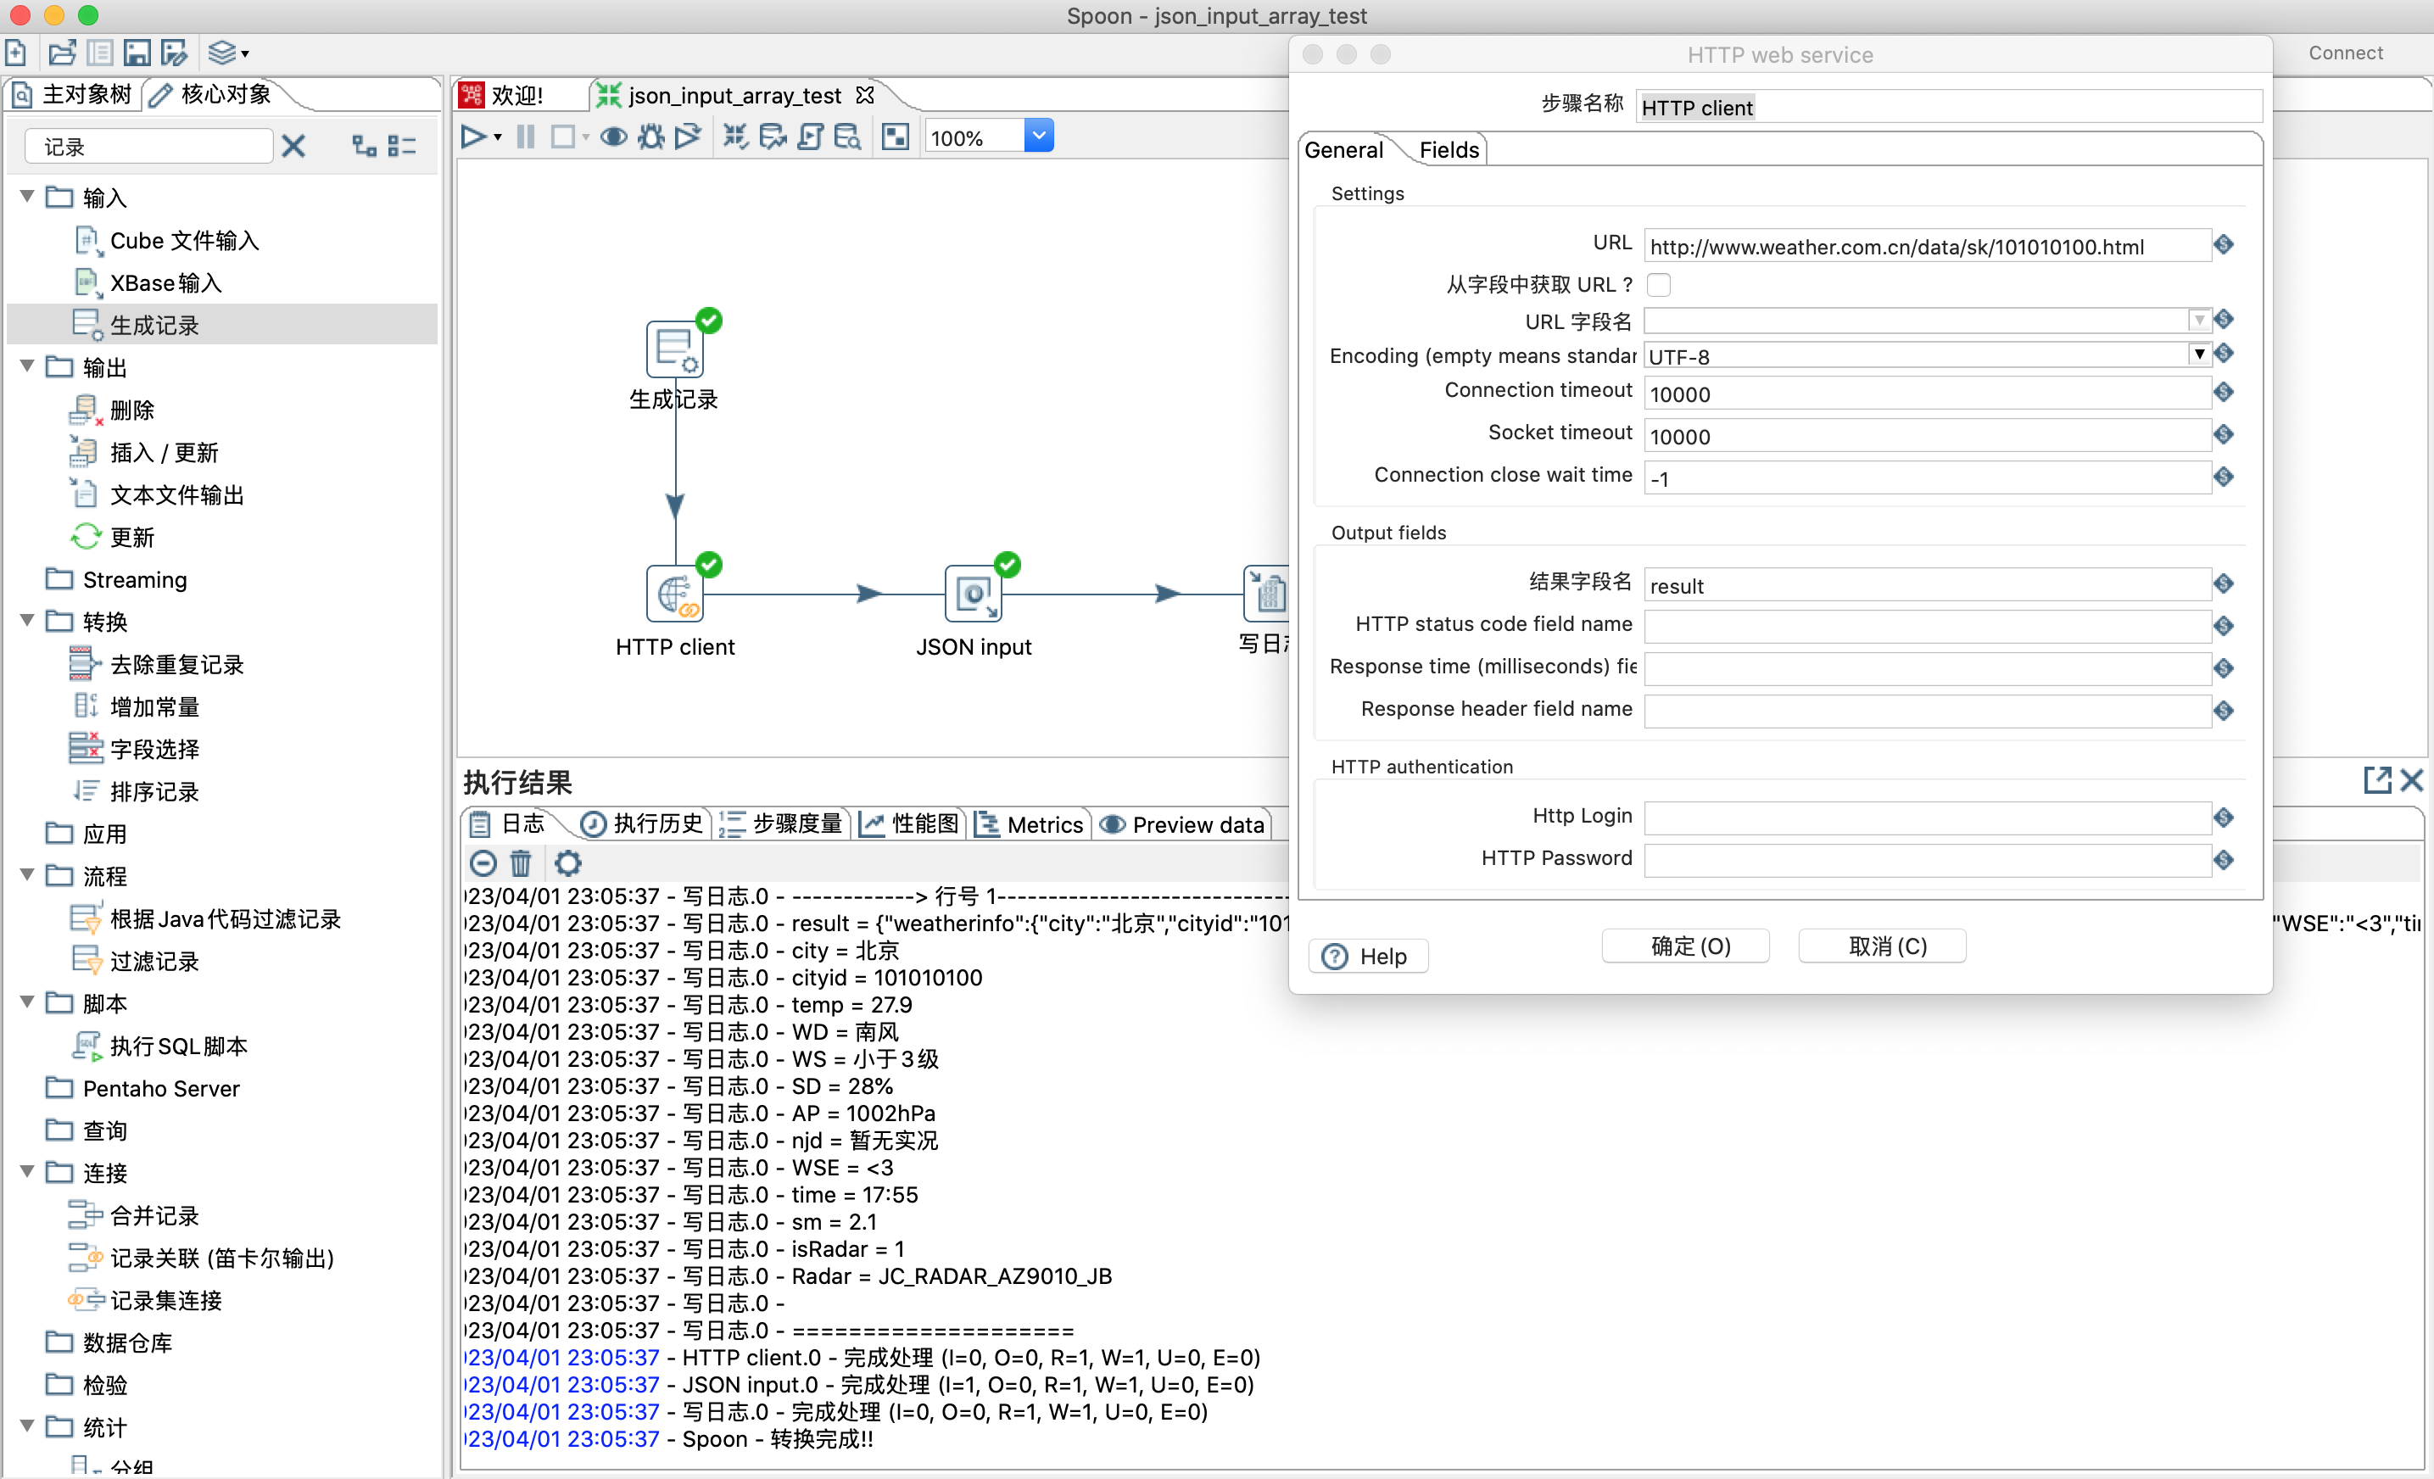The height and width of the screenshot is (1479, 2434).
Task: Switch to the Fields tab
Action: 1449,150
